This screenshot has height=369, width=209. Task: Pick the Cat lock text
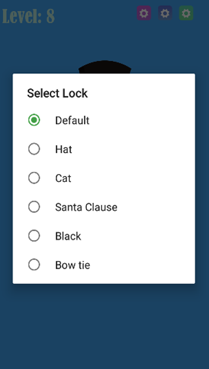click(x=63, y=179)
